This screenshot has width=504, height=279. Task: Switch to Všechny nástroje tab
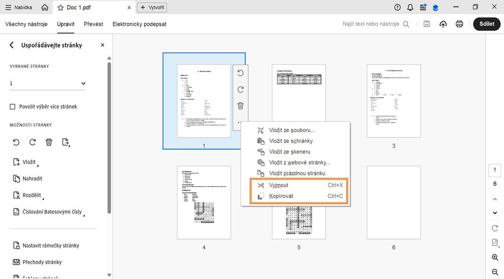click(x=26, y=24)
